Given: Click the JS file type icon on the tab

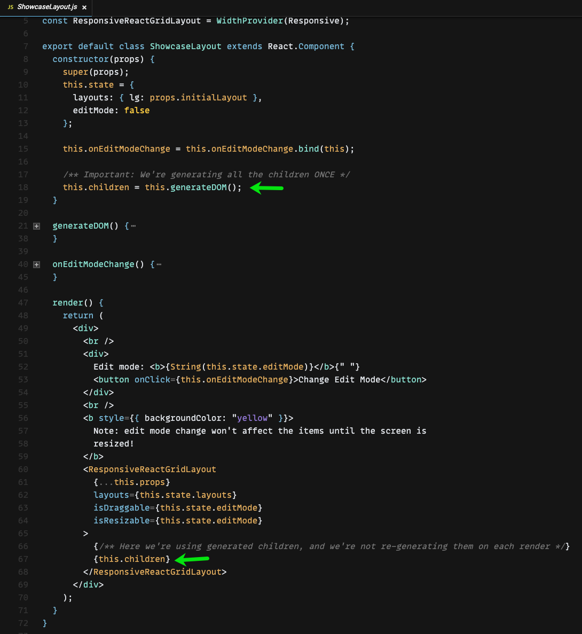Looking at the screenshot, I should (10, 7).
